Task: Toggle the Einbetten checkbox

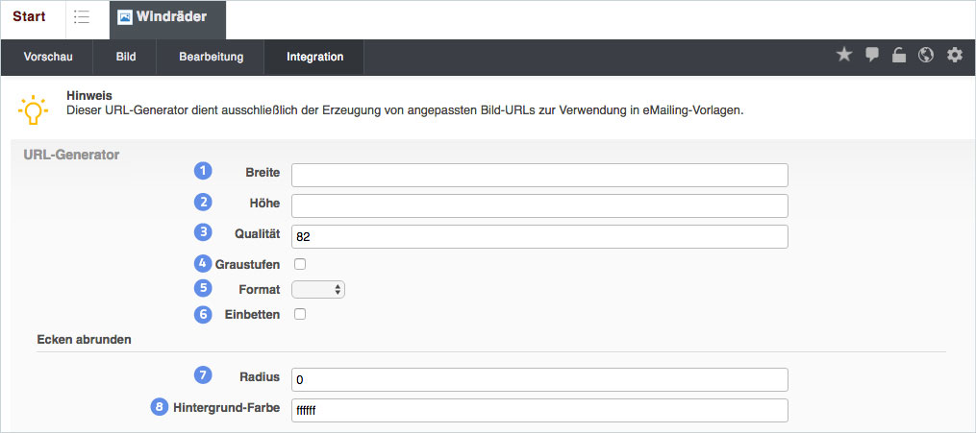Action: (x=300, y=314)
